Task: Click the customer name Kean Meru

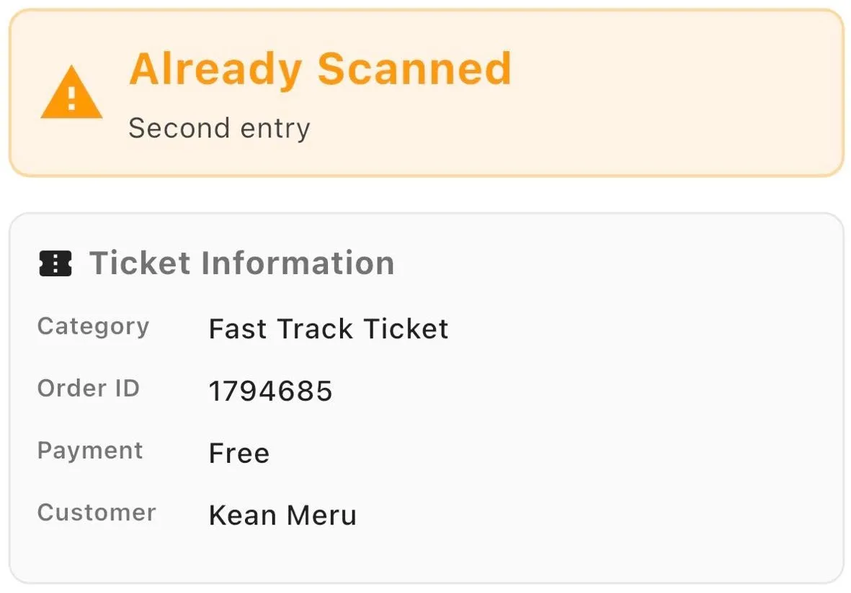Action: pos(282,515)
